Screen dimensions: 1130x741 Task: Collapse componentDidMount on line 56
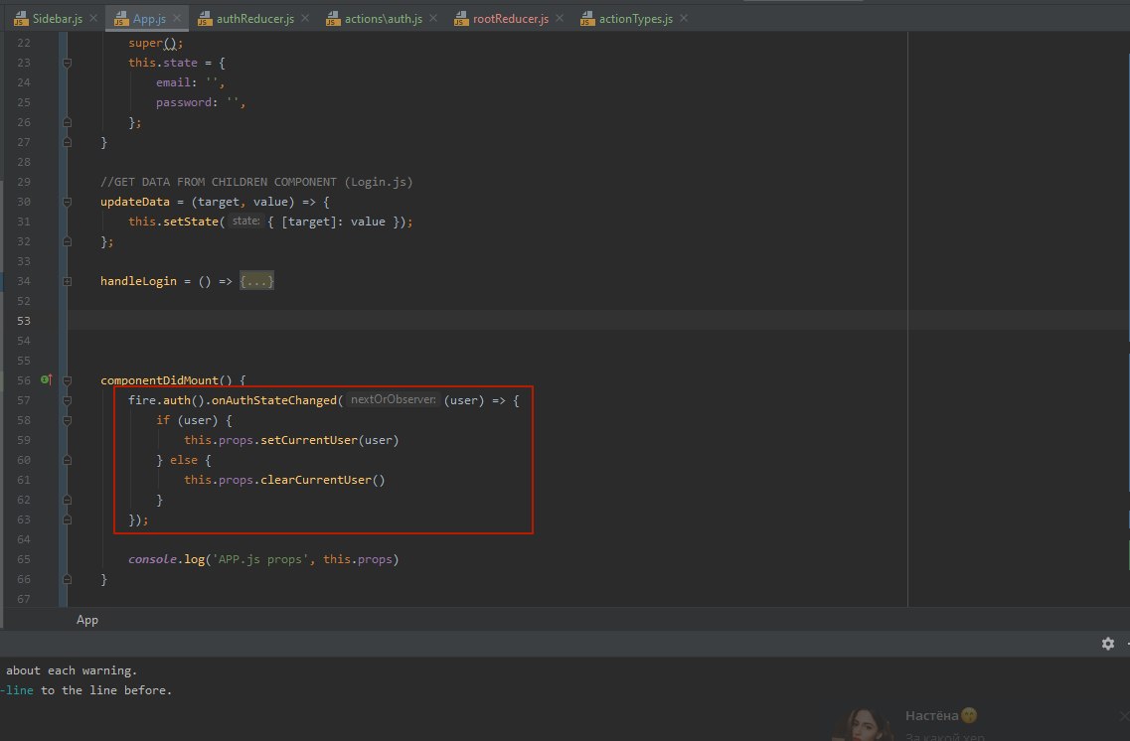(x=67, y=380)
